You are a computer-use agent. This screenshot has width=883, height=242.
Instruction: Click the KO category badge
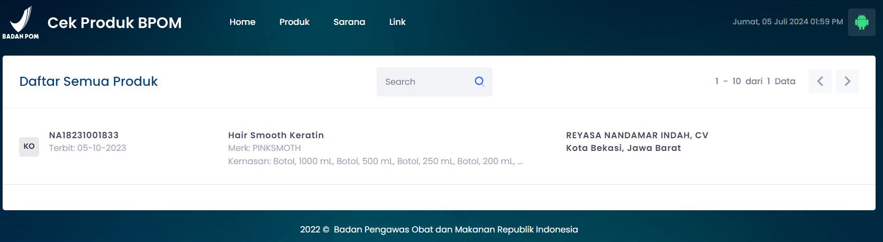(29, 147)
